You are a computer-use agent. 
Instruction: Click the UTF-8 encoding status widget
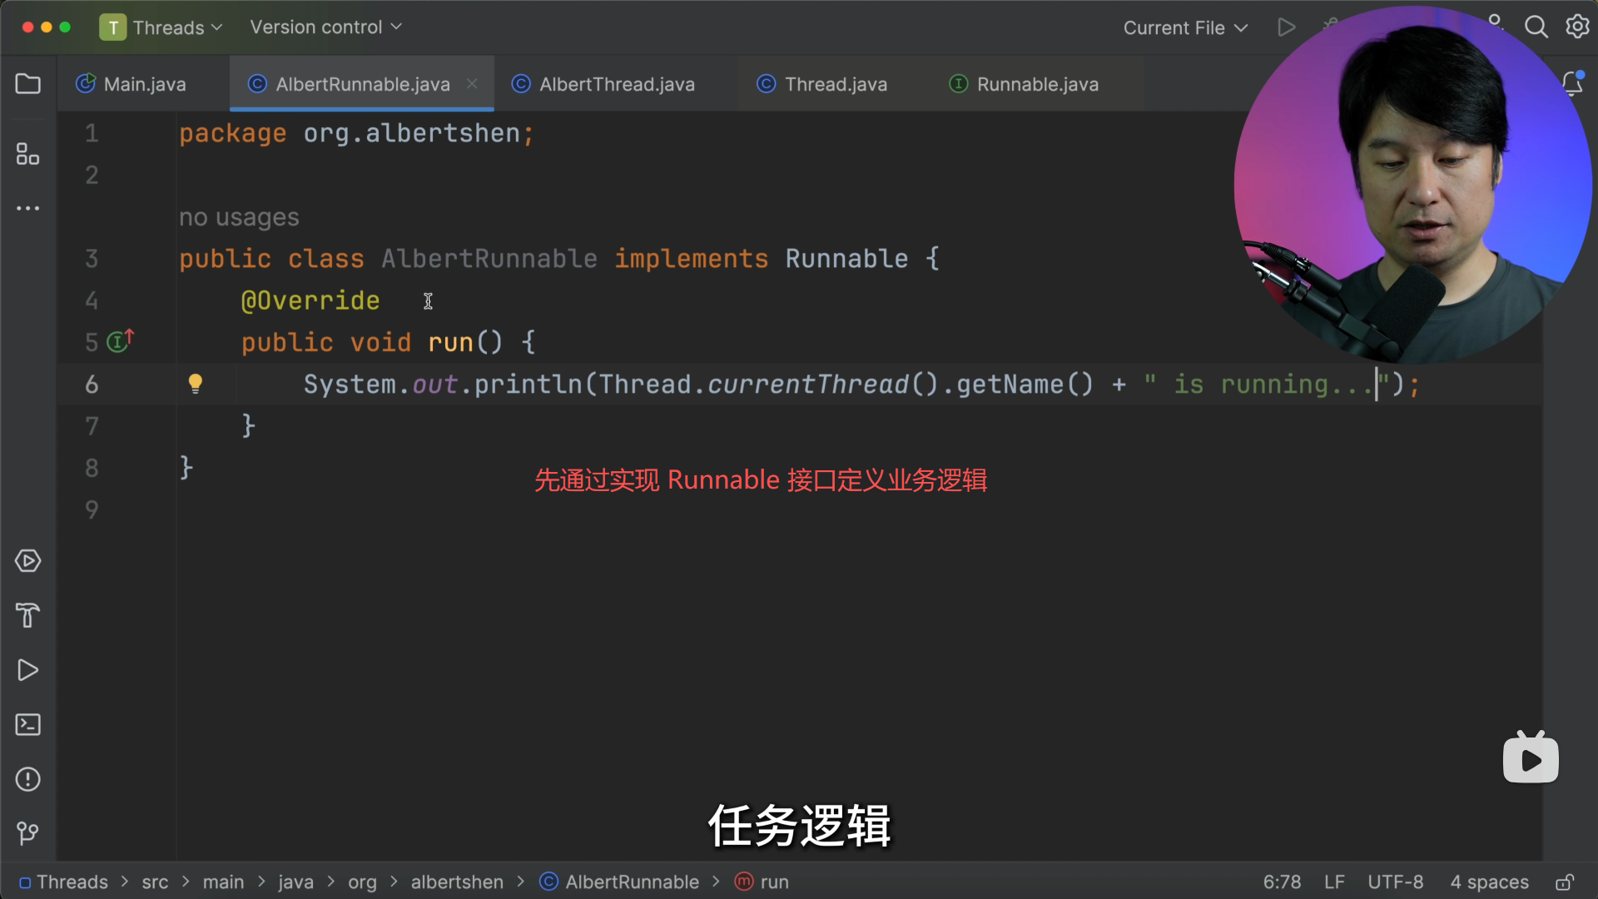[x=1395, y=882]
